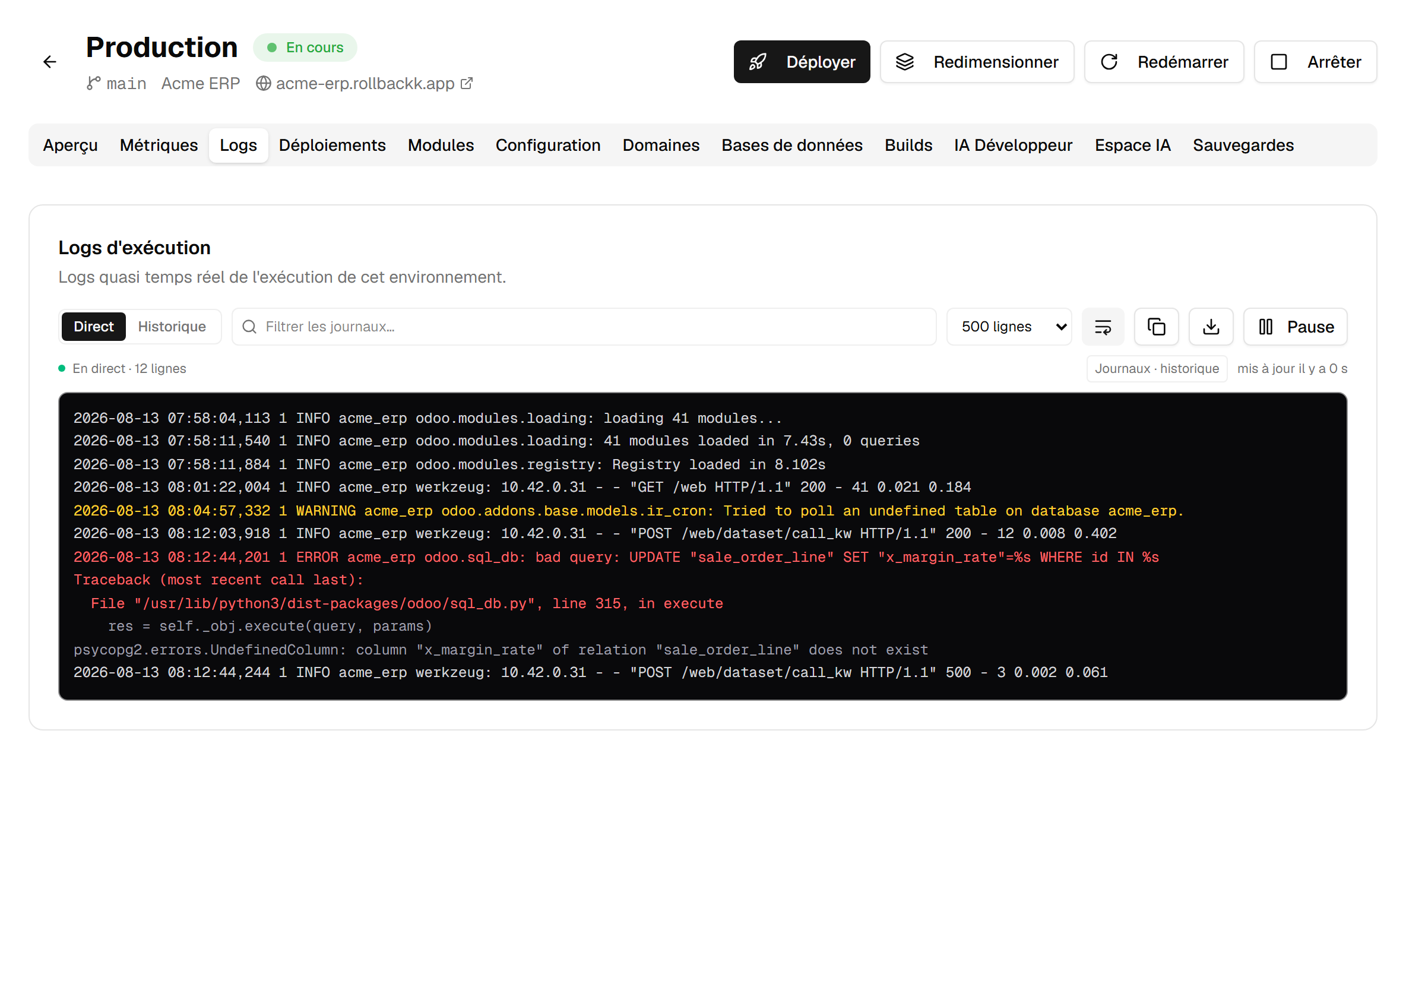Focus the Filtrer les journaux search field
This screenshot has width=1406, height=993.
click(x=584, y=327)
